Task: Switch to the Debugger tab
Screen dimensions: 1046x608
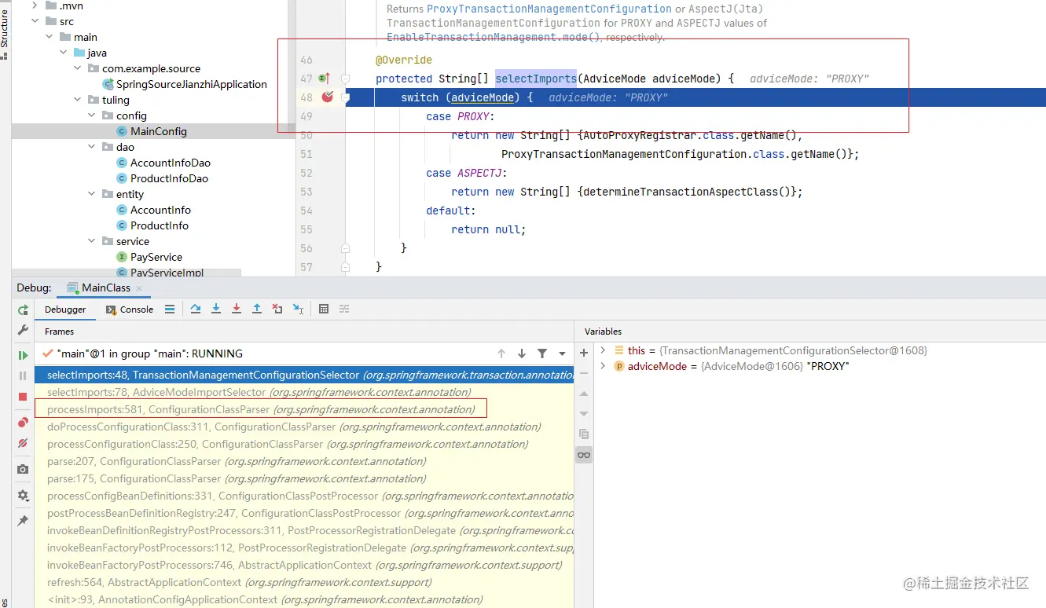Action: coord(65,309)
